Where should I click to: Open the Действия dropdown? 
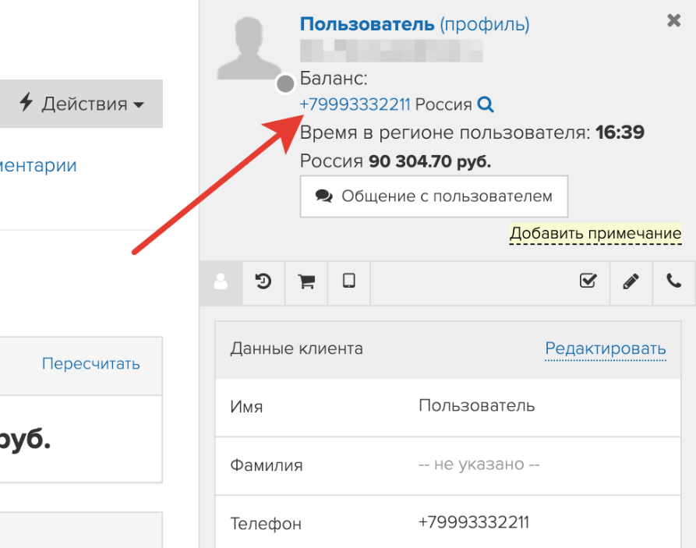point(82,104)
